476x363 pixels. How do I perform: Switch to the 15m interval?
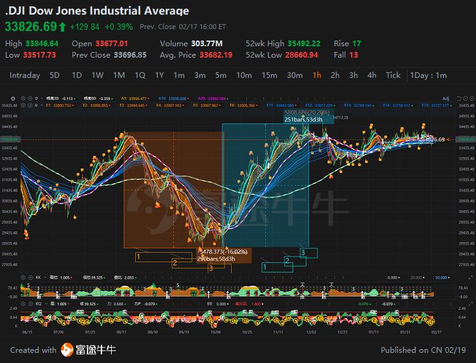[269, 75]
